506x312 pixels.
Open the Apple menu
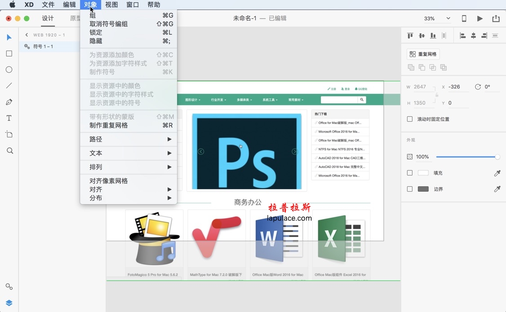coord(12,4)
